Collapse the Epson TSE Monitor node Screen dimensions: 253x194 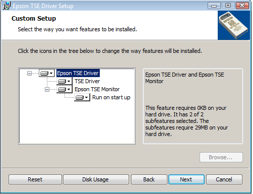pos(47,89)
